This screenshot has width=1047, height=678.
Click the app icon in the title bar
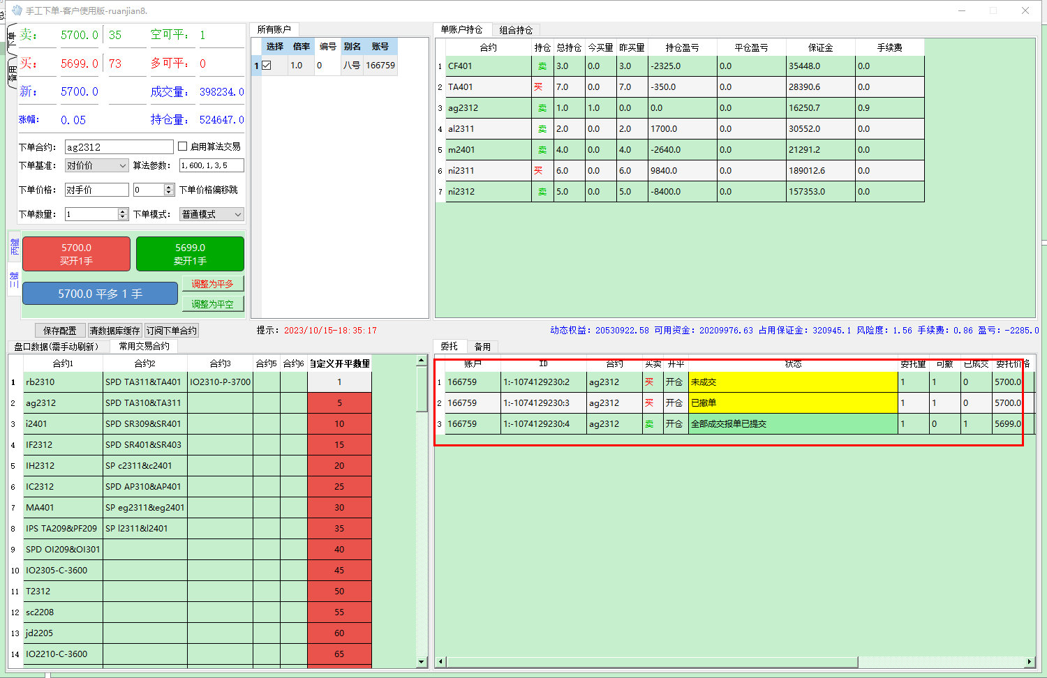pyautogui.click(x=17, y=10)
